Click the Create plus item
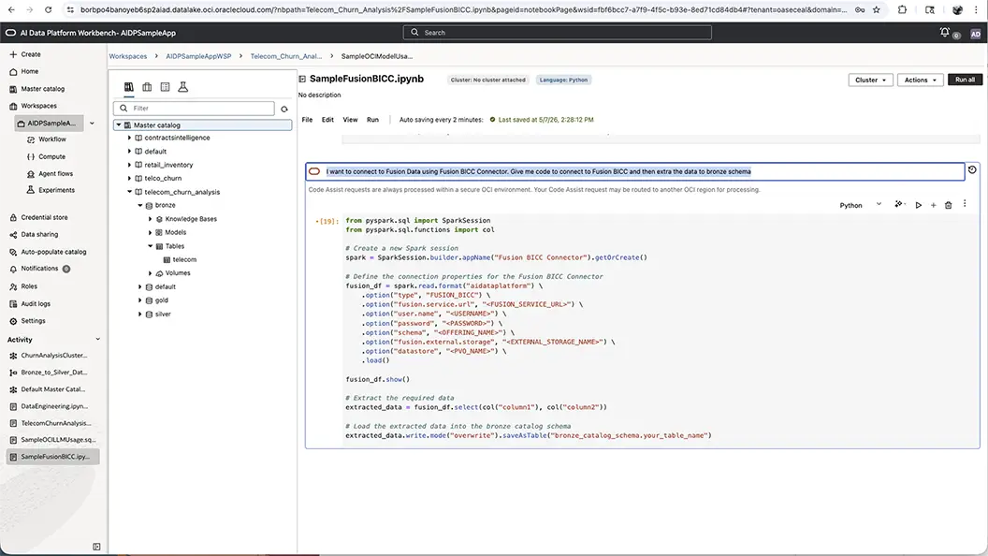Screen dimensions: 988x556 pyautogui.click(x=25, y=54)
